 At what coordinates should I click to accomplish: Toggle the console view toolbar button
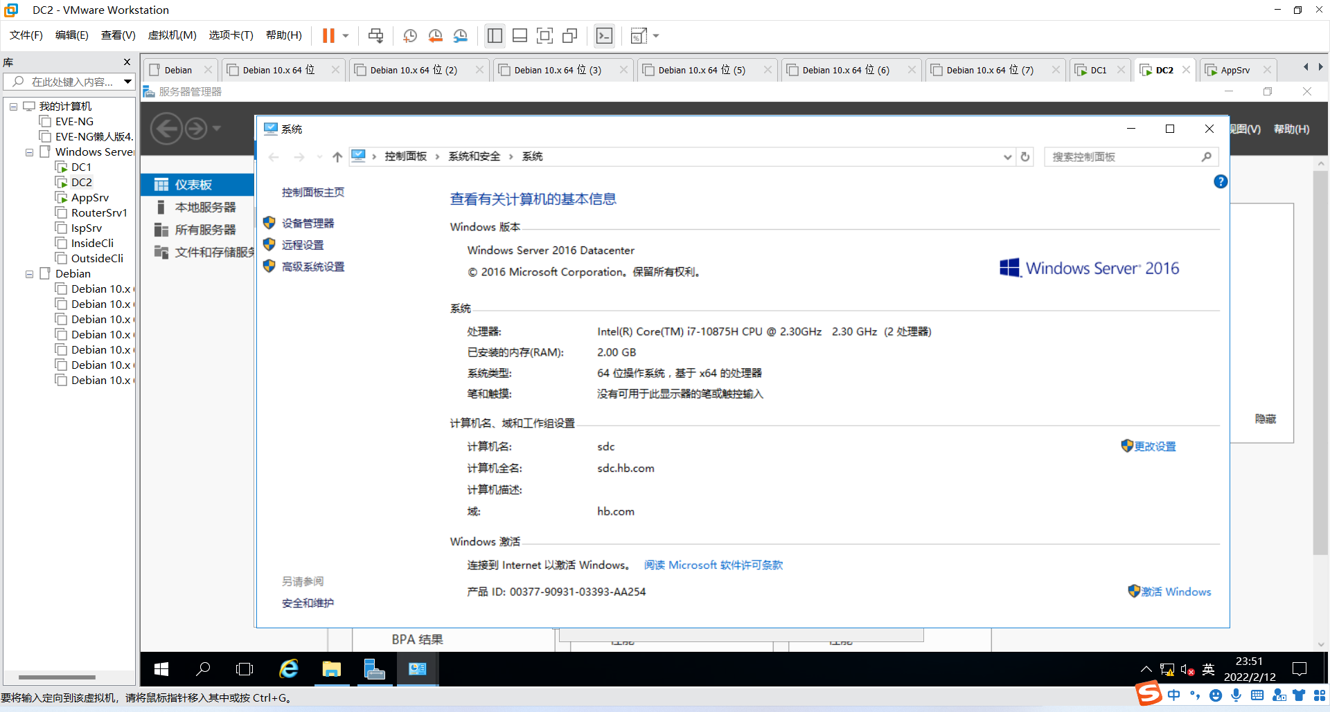(x=604, y=36)
